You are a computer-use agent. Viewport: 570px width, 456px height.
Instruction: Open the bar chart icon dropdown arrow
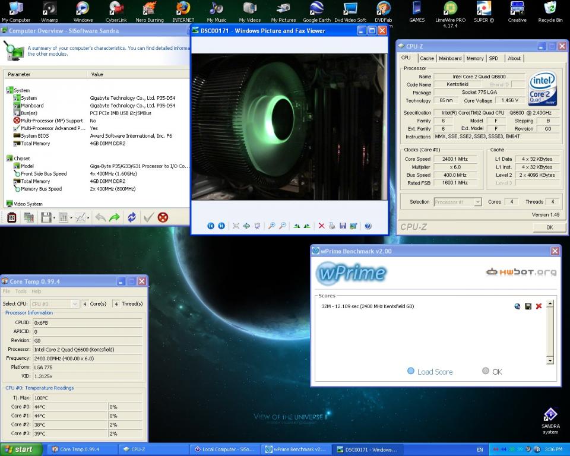coord(71,218)
